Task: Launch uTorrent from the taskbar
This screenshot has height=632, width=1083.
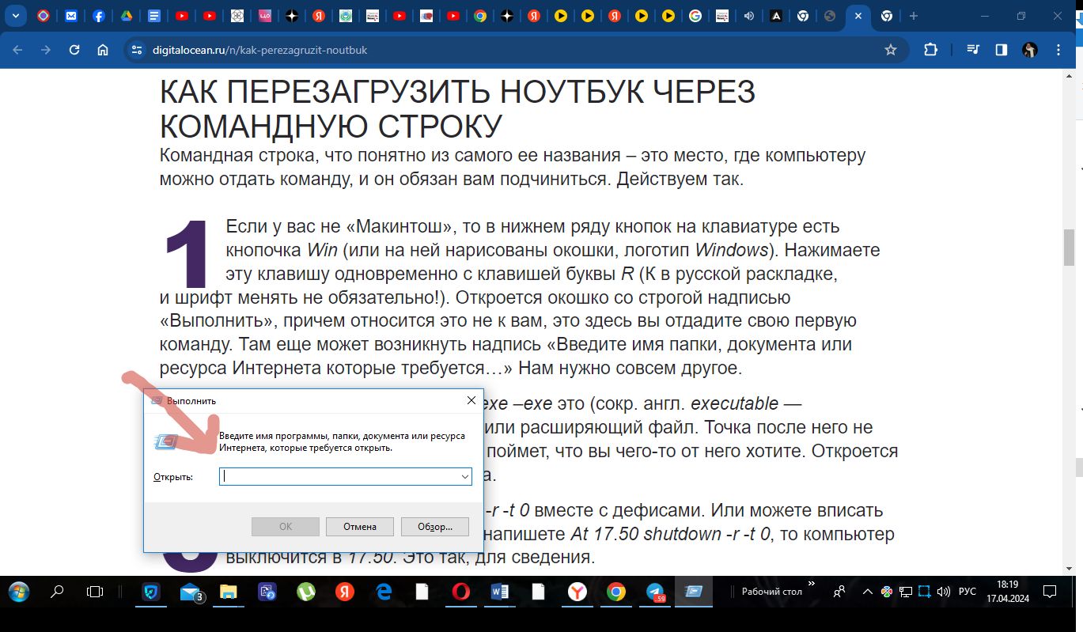Action: [x=305, y=592]
